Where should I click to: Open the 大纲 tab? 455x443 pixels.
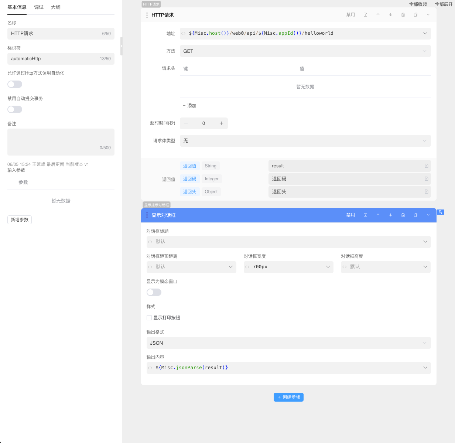point(56,7)
